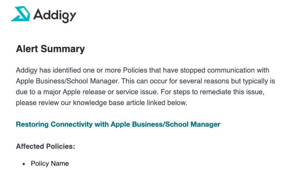Screen dimensions: 292x170
Task: Click the word Alert in heading
Action: 27,49
